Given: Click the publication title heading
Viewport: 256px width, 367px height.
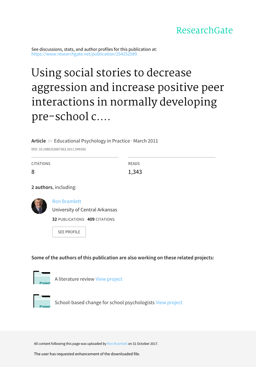Looking at the screenshot, I should tap(127, 95).
